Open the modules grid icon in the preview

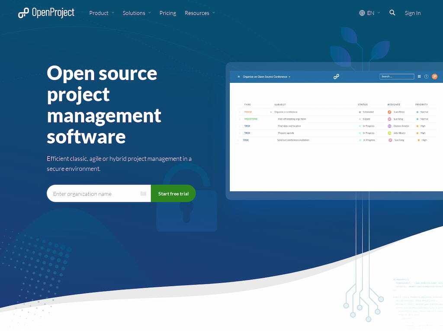tap(419, 76)
